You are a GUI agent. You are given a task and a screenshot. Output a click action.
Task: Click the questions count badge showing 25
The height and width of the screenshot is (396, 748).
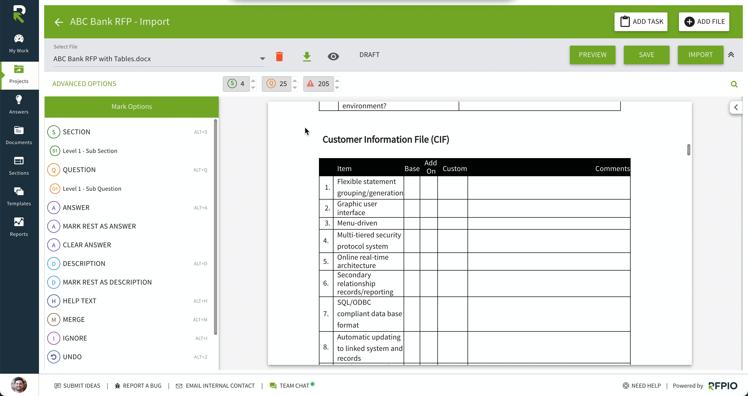point(276,84)
